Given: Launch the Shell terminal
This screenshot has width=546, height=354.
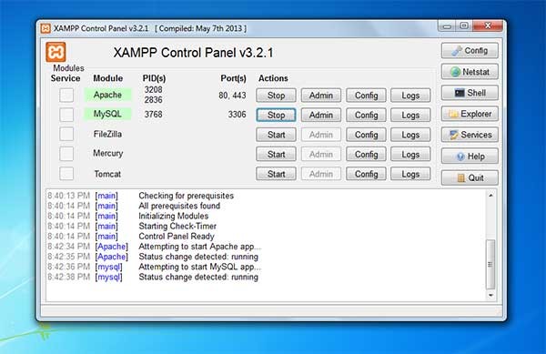Looking at the screenshot, I should coord(470,93).
